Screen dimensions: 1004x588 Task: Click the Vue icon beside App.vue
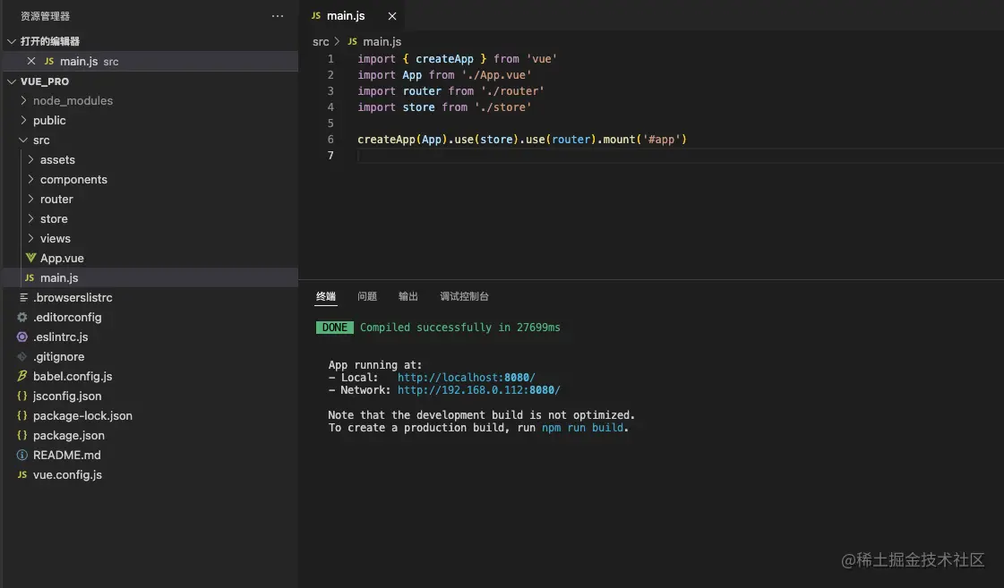30,258
